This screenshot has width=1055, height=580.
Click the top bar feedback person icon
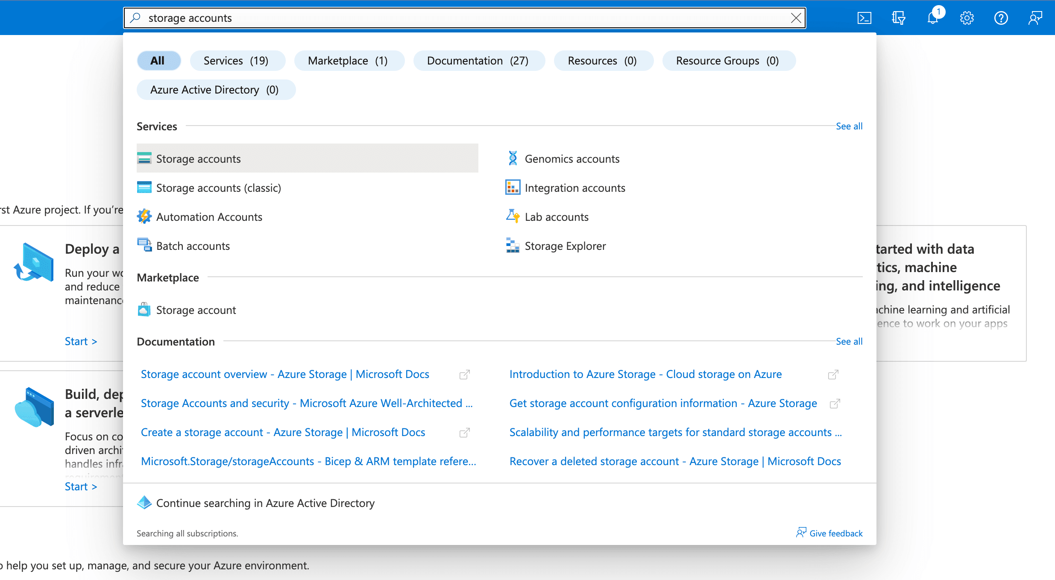click(x=1035, y=18)
